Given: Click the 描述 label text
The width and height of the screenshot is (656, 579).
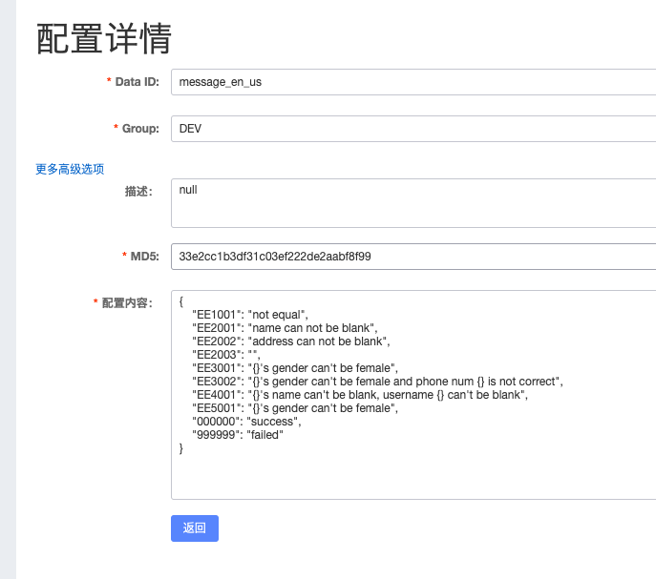Looking at the screenshot, I should (138, 191).
